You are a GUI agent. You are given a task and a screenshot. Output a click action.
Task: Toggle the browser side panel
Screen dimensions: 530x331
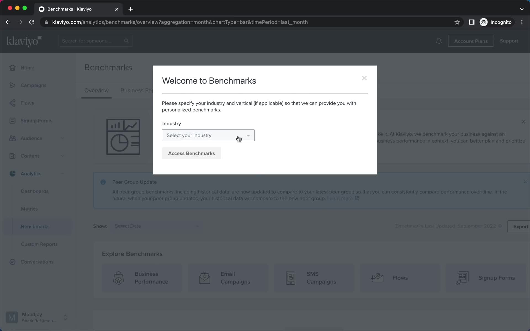click(472, 22)
